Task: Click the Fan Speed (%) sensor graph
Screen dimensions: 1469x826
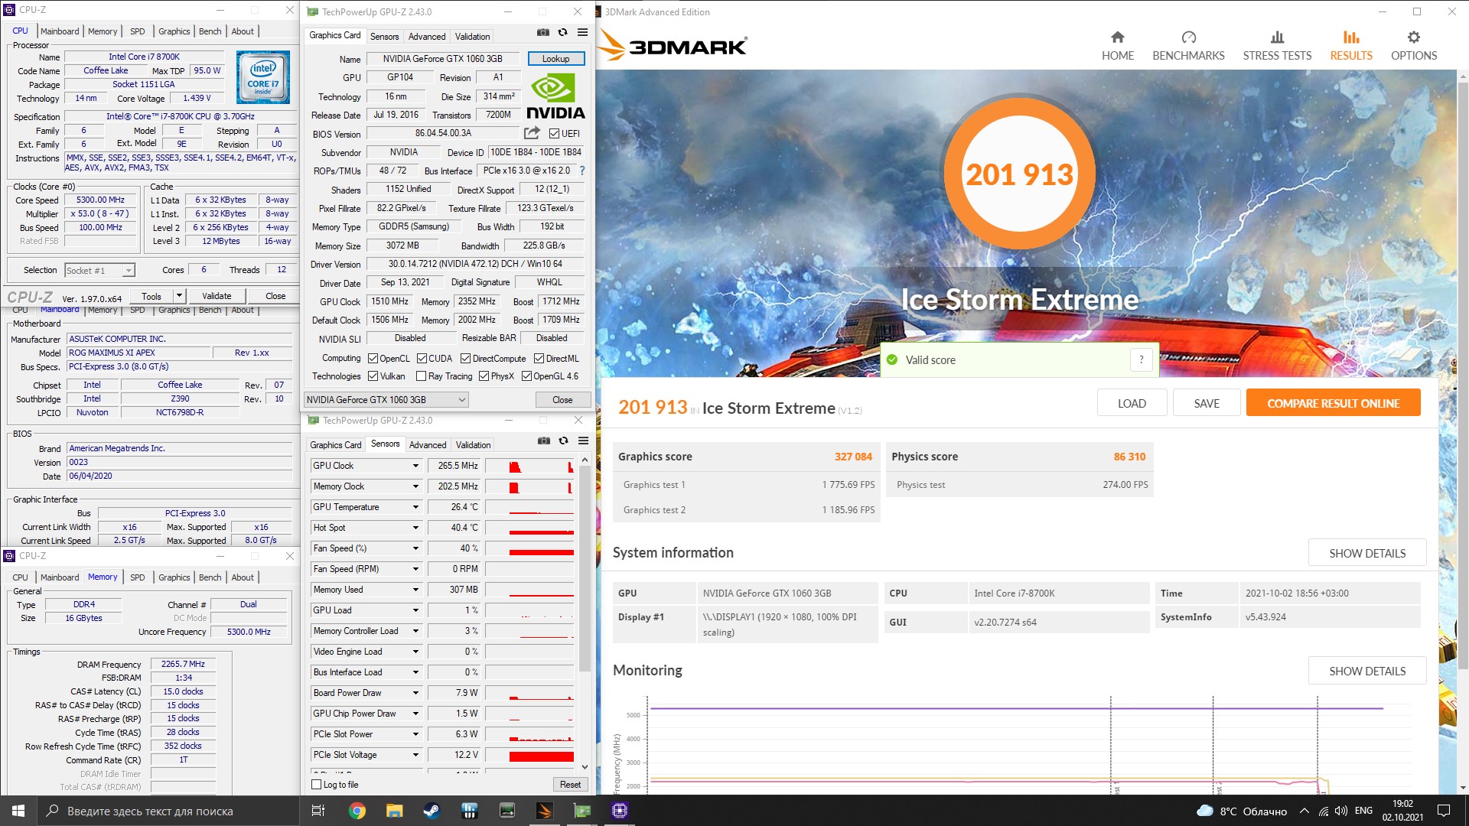Action: (529, 548)
